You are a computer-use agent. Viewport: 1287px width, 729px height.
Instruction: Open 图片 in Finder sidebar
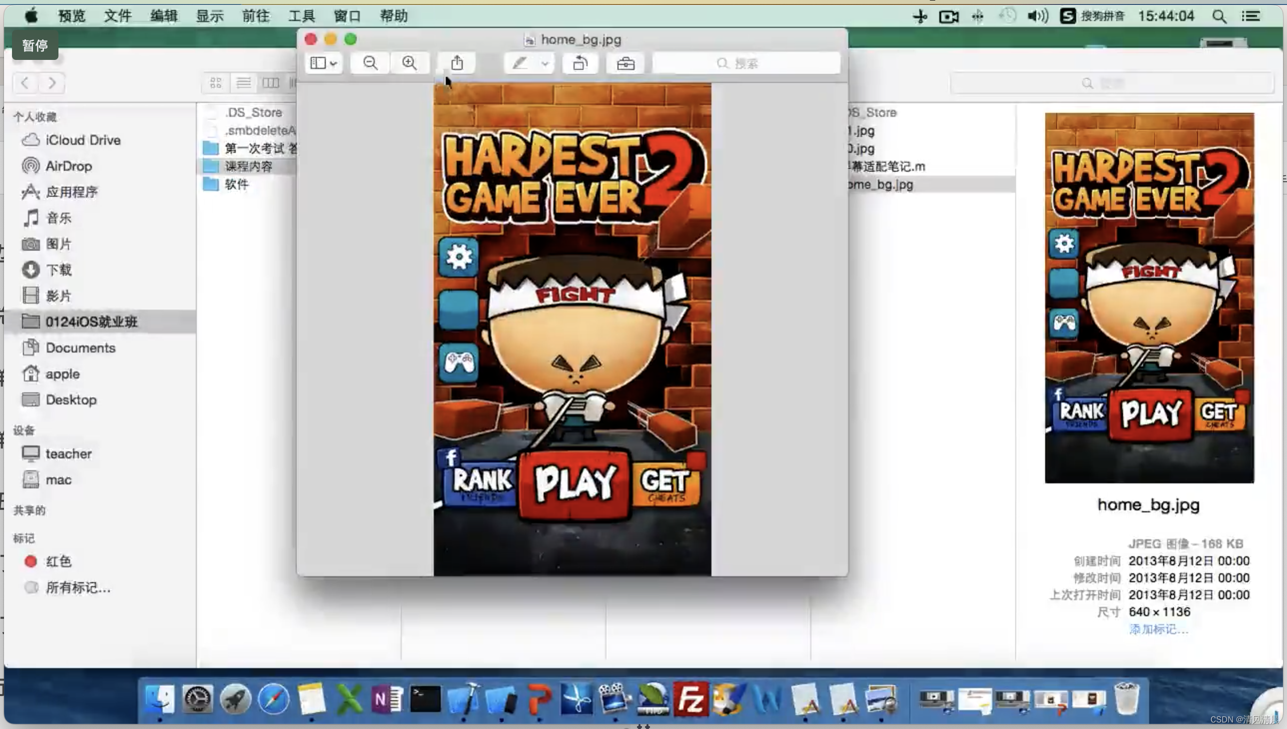58,244
